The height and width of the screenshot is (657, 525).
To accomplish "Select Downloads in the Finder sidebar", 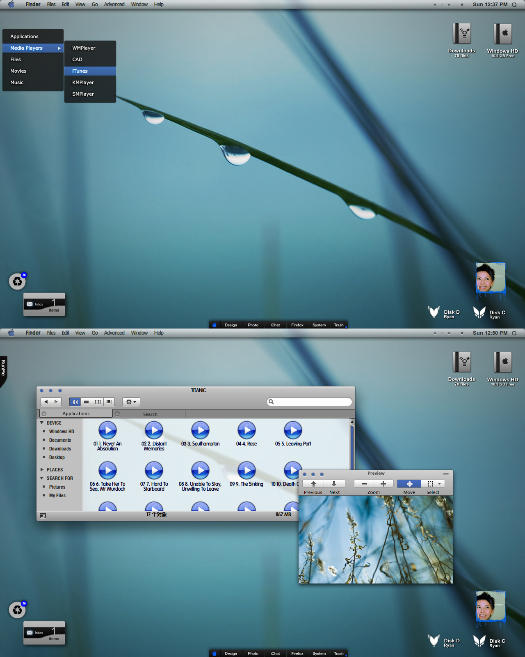I will coord(60,449).
